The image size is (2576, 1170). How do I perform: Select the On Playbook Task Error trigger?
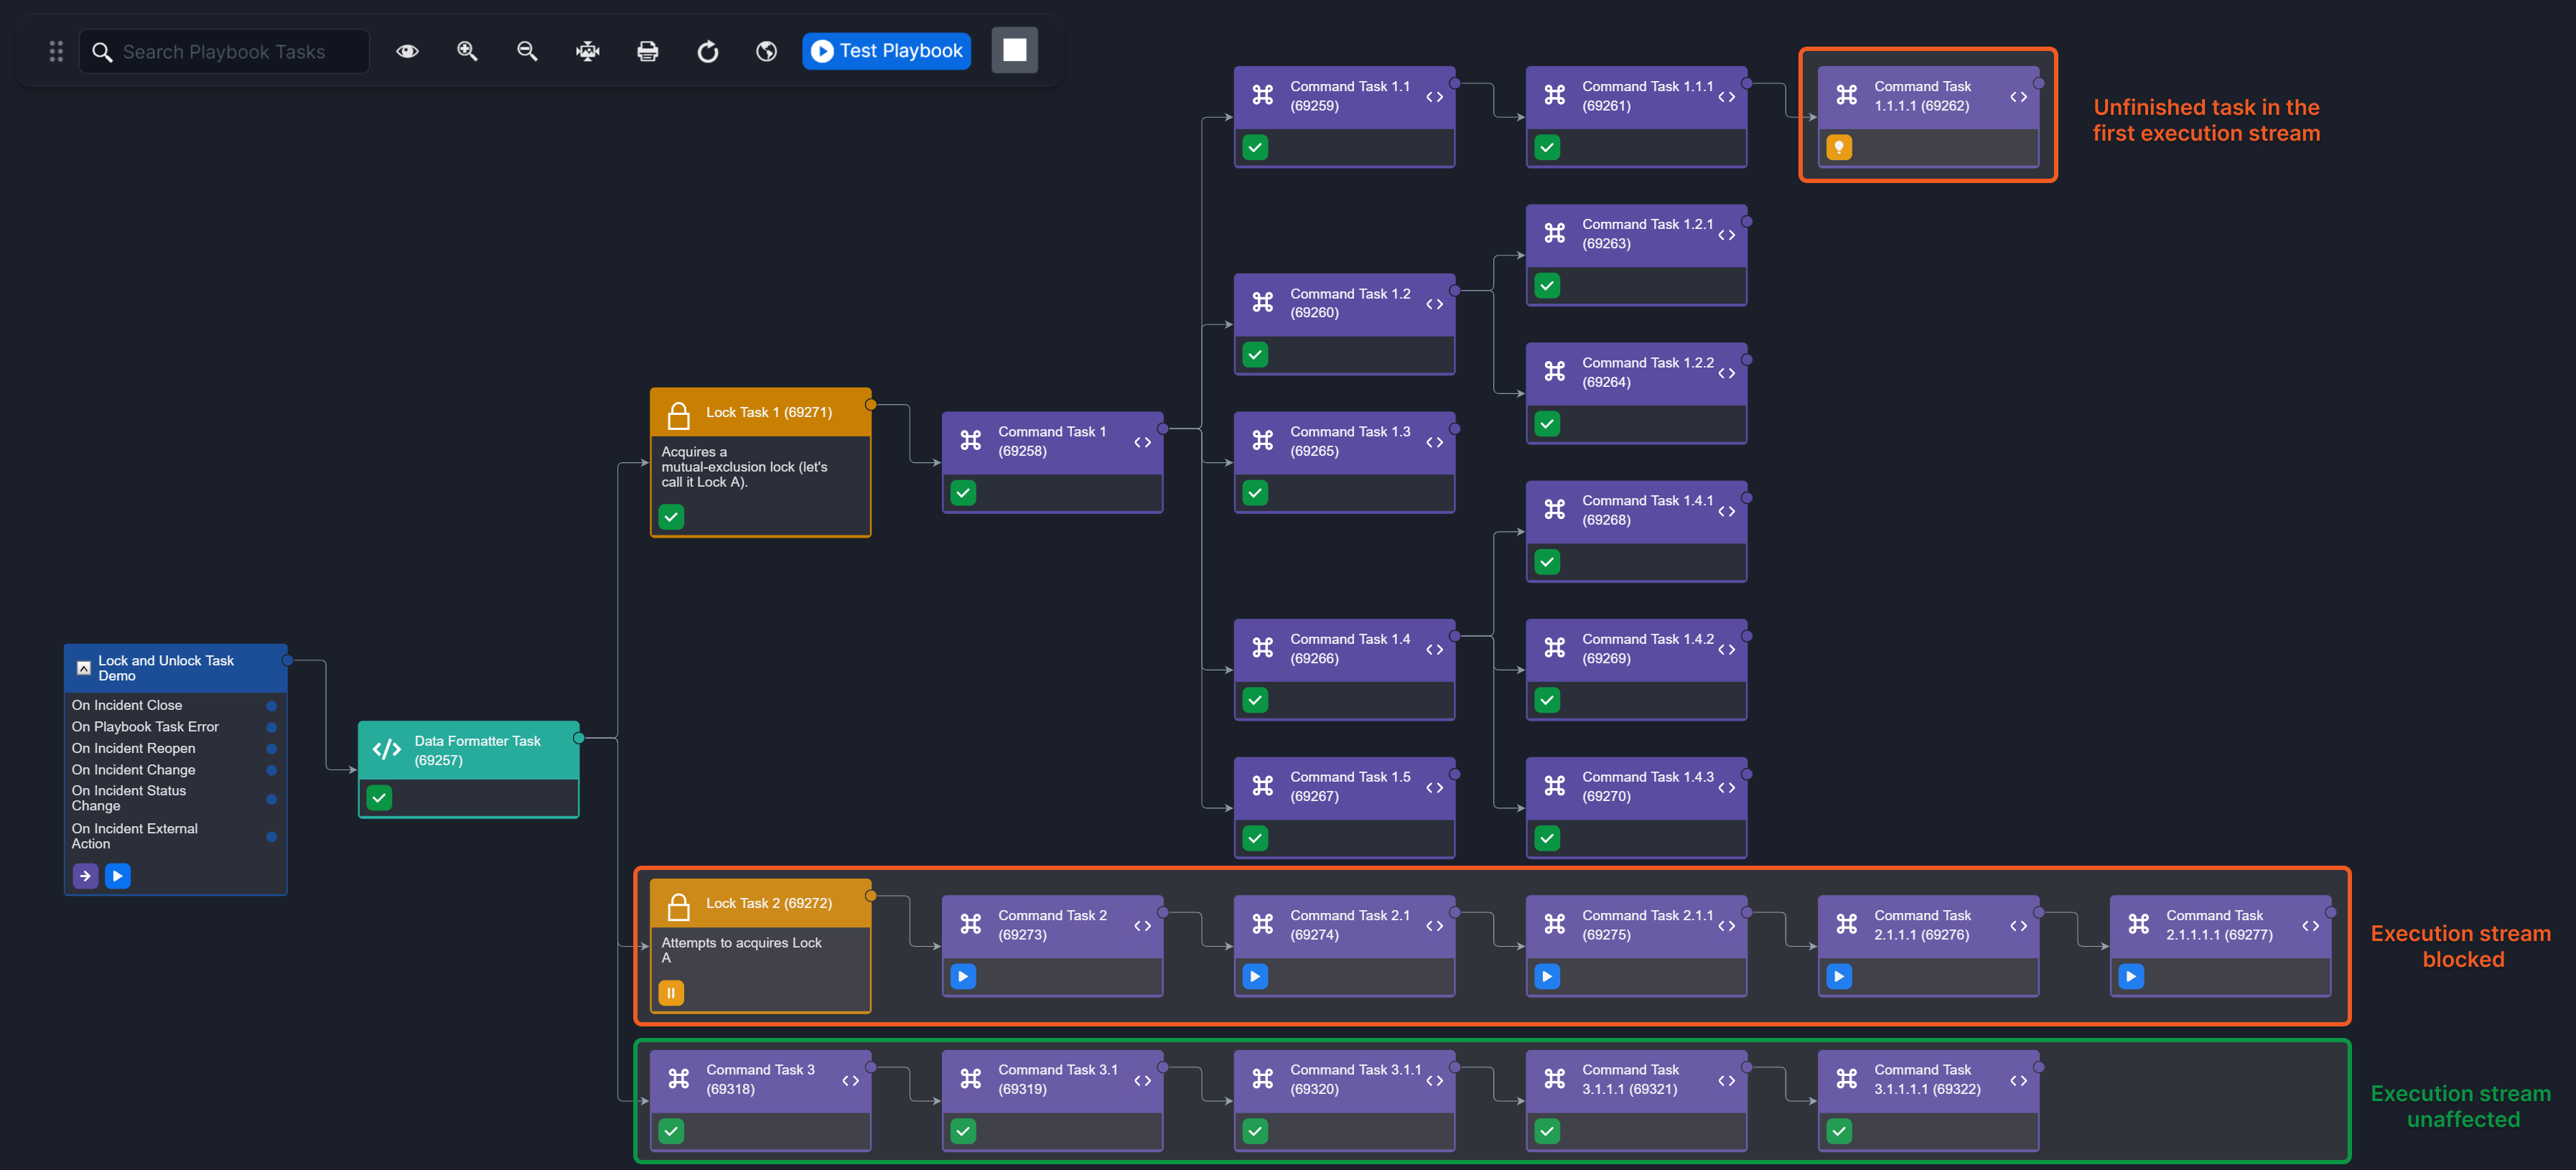pos(145,727)
